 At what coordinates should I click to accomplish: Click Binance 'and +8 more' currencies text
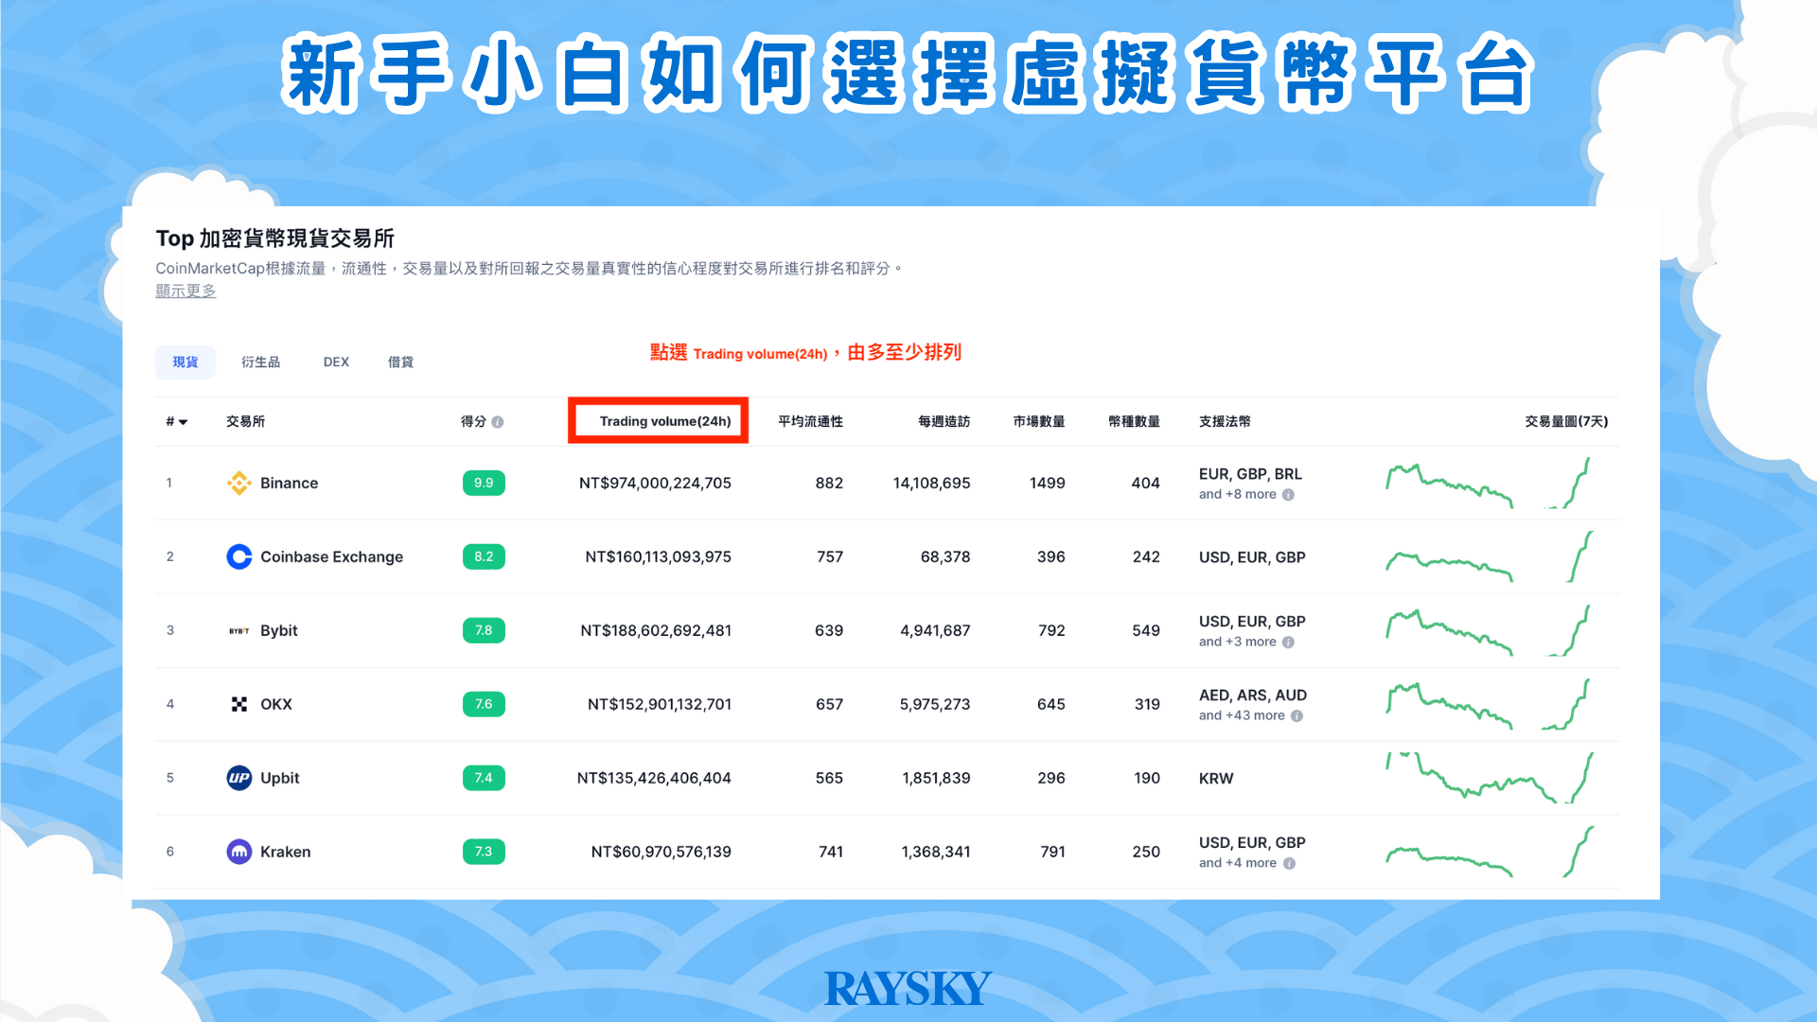pos(1238,494)
